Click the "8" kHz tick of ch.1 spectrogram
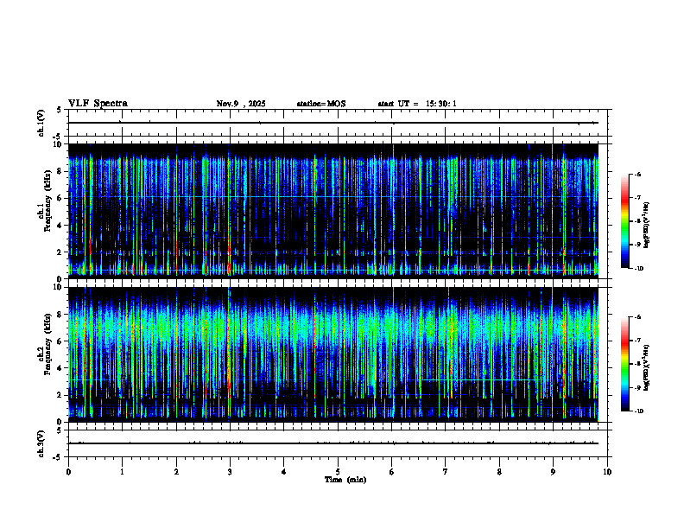This screenshot has width=684, height=529. [60, 171]
